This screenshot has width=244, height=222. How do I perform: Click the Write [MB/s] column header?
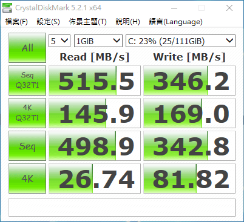[x=189, y=57]
